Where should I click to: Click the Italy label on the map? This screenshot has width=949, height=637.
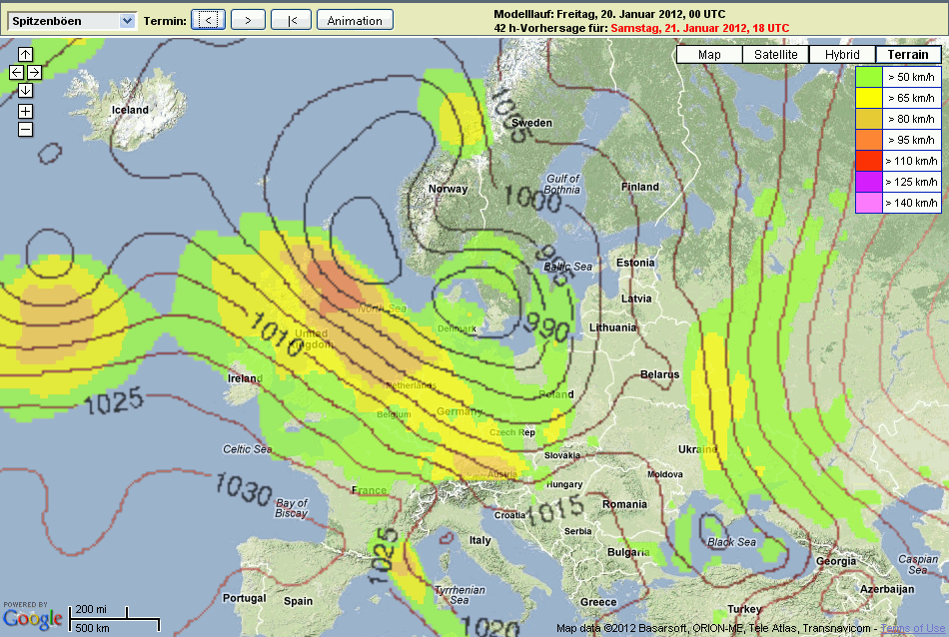[479, 540]
